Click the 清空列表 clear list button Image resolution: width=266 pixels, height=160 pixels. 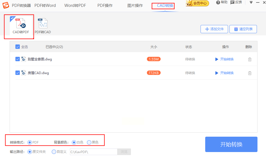point(243,29)
